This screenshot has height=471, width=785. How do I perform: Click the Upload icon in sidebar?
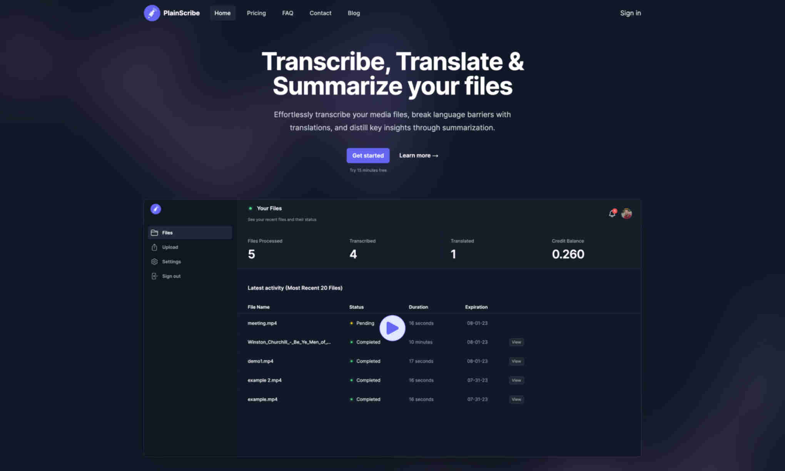click(154, 247)
